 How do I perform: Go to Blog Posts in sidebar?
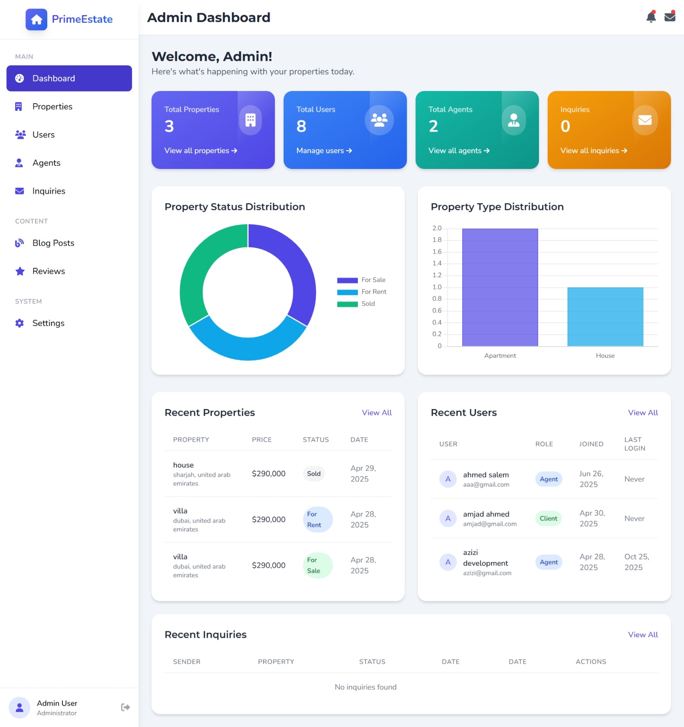(53, 243)
